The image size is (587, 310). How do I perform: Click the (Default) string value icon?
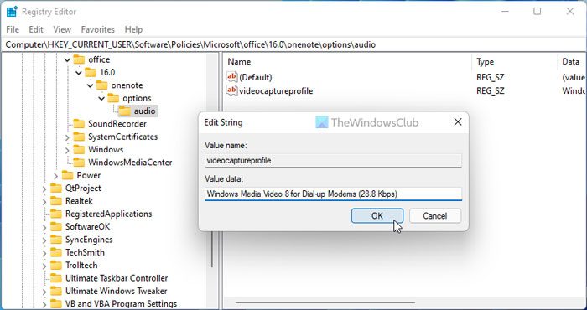point(232,77)
